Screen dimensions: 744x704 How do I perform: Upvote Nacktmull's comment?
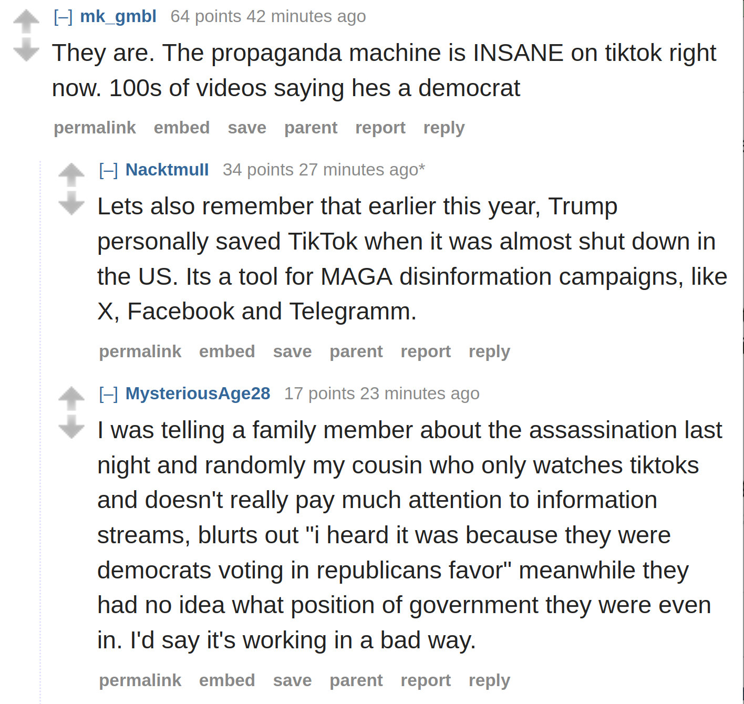71,175
